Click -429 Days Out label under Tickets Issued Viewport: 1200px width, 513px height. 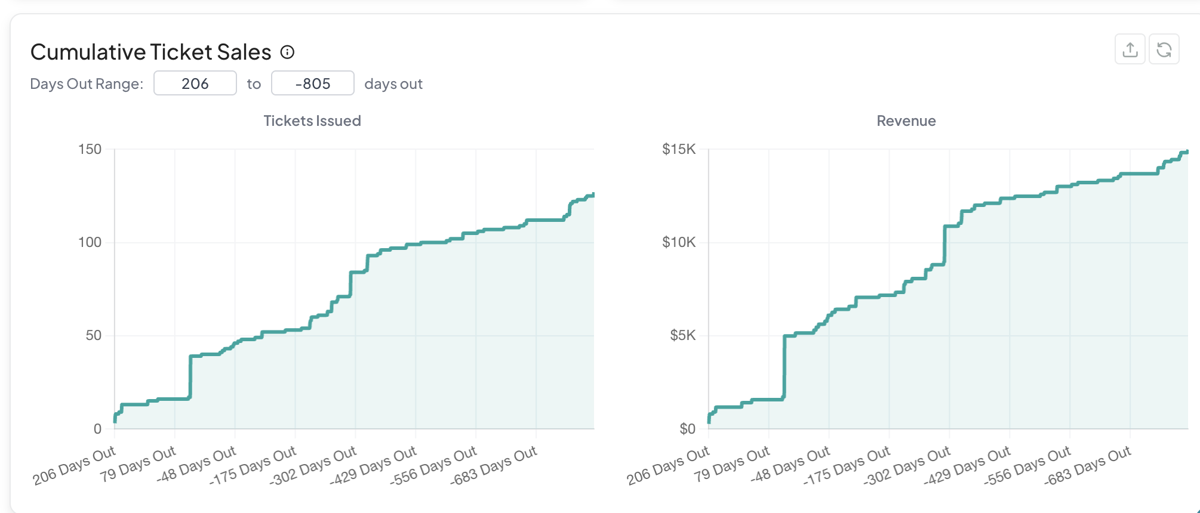[x=374, y=466]
